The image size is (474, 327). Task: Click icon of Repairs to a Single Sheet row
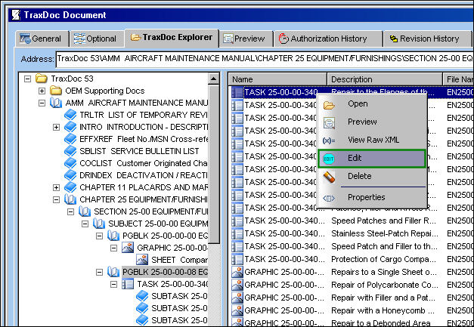click(237, 272)
